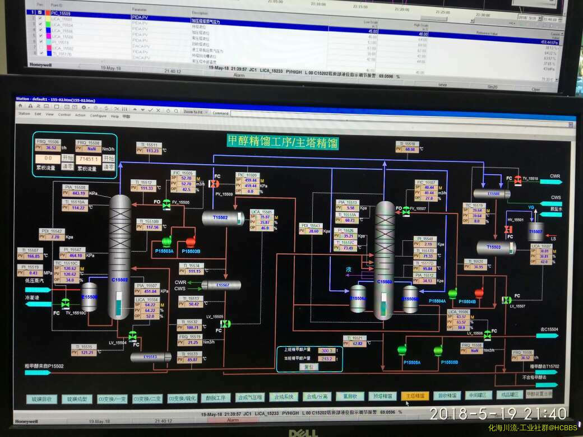The width and height of the screenshot is (583, 437).
Task: Click the magenta pen color swatch
Action: (48, 36)
